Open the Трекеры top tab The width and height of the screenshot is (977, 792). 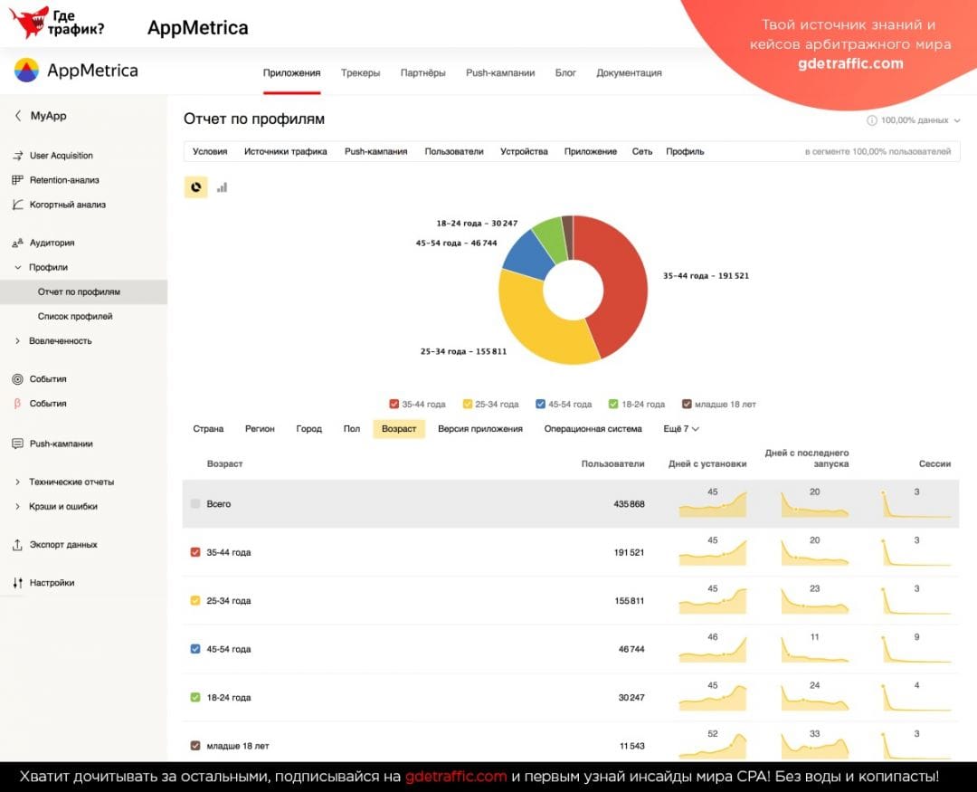[360, 73]
